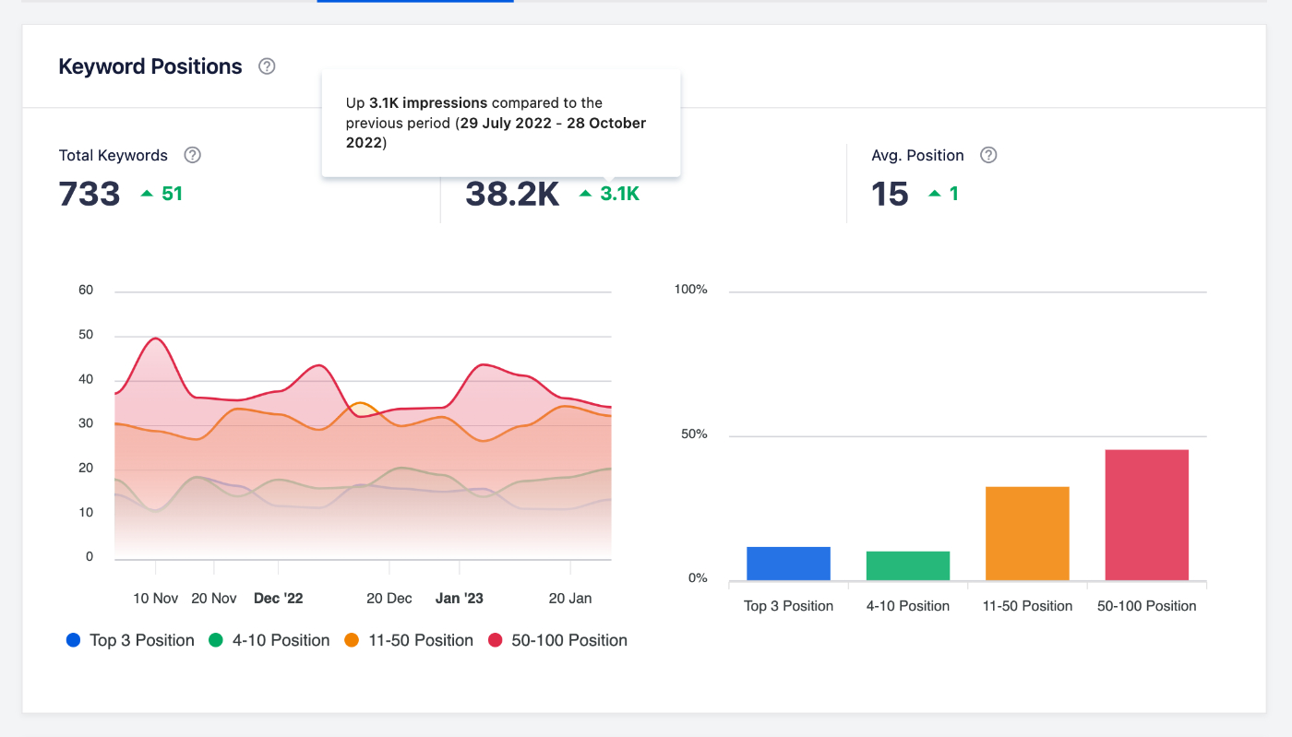Click the tooltip text about 3.1K impressions
The width and height of the screenshot is (1292, 737).
[496, 123]
